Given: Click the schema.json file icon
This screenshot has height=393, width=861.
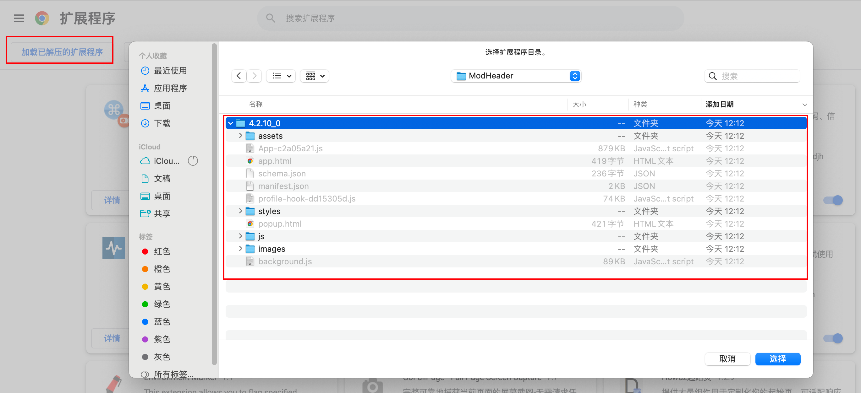Looking at the screenshot, I should click(x=250, y=174).
